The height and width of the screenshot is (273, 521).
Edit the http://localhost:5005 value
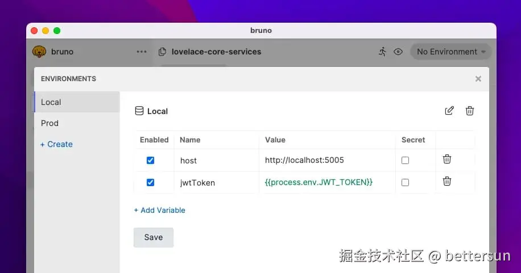[x=327, y=160]
